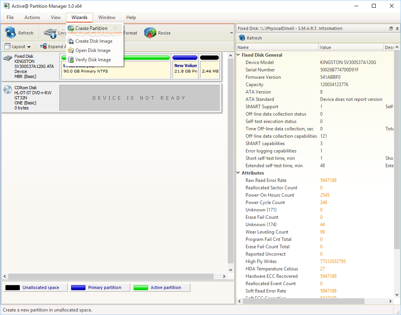Select the Extended self-test time row

(x=315, y=165)
